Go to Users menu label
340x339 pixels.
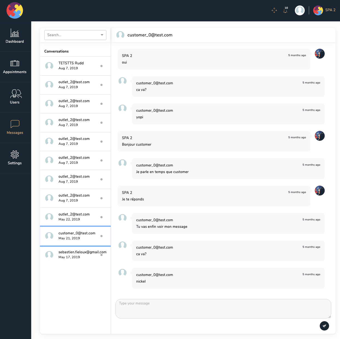click(x=15, y=102)
